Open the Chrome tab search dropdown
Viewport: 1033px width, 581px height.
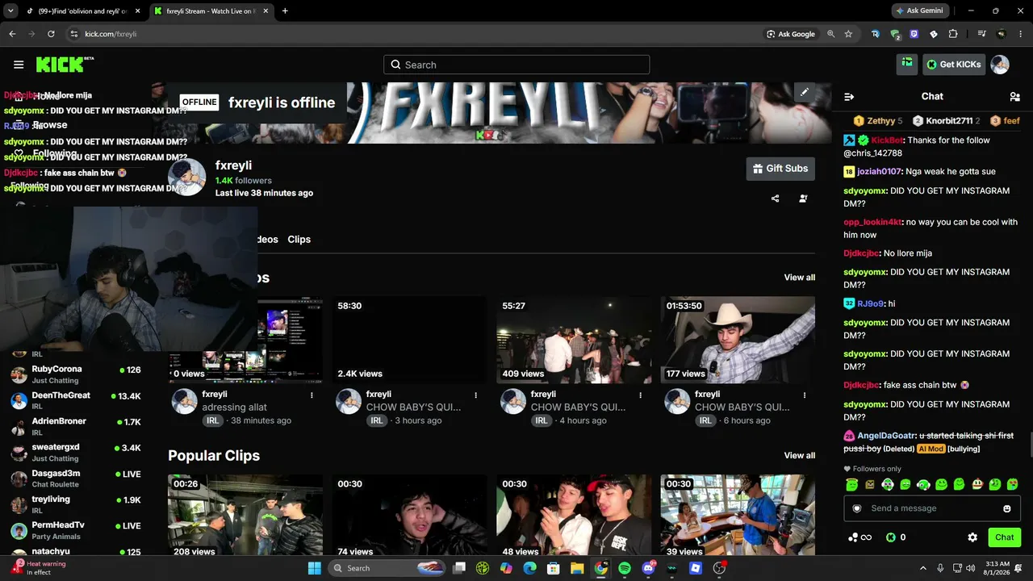[x=10, y=11]
